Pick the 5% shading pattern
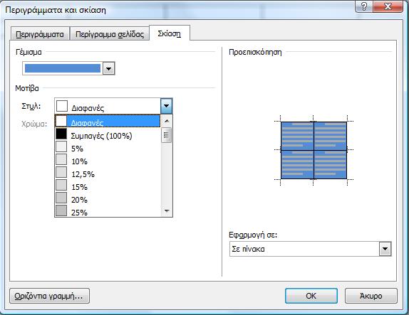Screen dimensions: 409x315 (x=108, y=147)
